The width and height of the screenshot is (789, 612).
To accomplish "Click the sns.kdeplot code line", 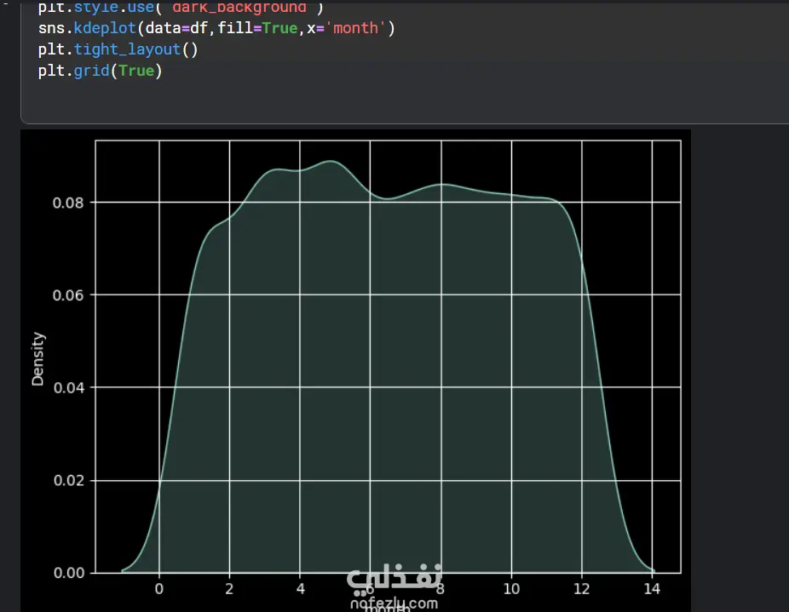I will click(x=216, y=28).
